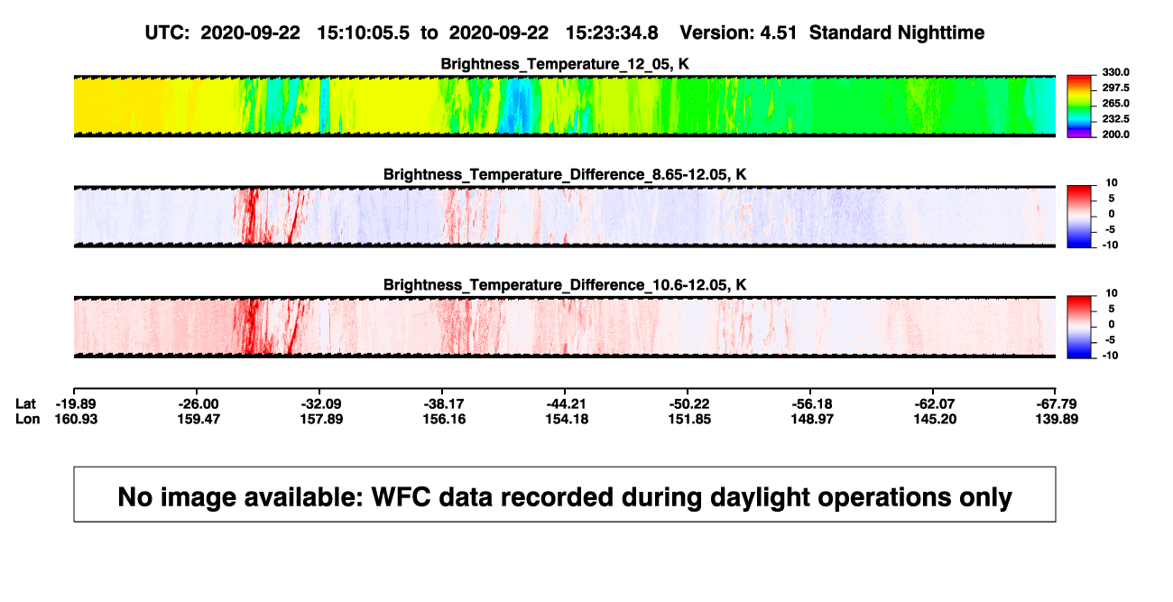Click the title "Brightness_Temperature_12_05, K"

pyautogui.click(x=565, y=64)
